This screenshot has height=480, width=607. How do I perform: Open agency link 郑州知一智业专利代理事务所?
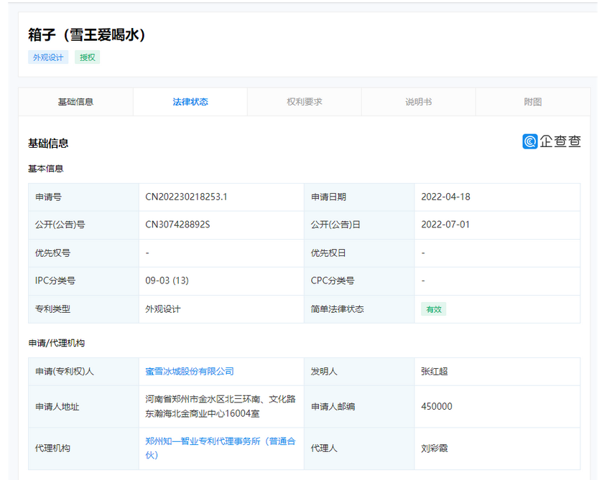(x=221, y=448)
